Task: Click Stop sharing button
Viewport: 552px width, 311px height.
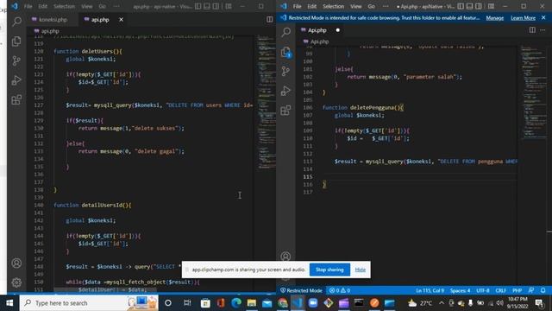Action: (329, 270)
